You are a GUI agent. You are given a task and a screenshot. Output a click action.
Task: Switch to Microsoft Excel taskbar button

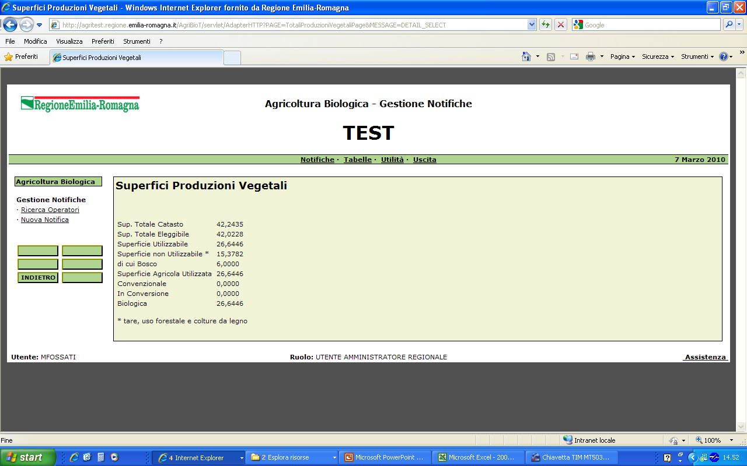click(x=480, y=457)
